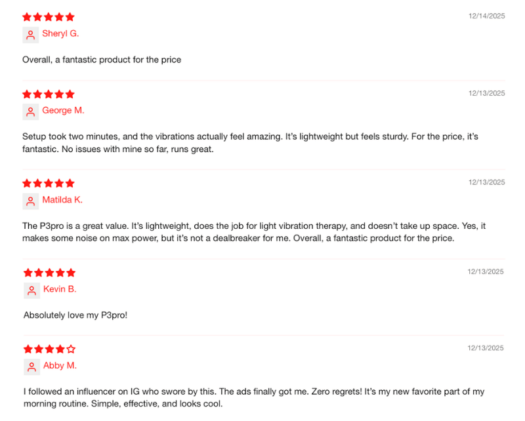Click the "Absolutely love my P3pro!" review text
The width and height of the screenshot is (525, 421).
75,315
